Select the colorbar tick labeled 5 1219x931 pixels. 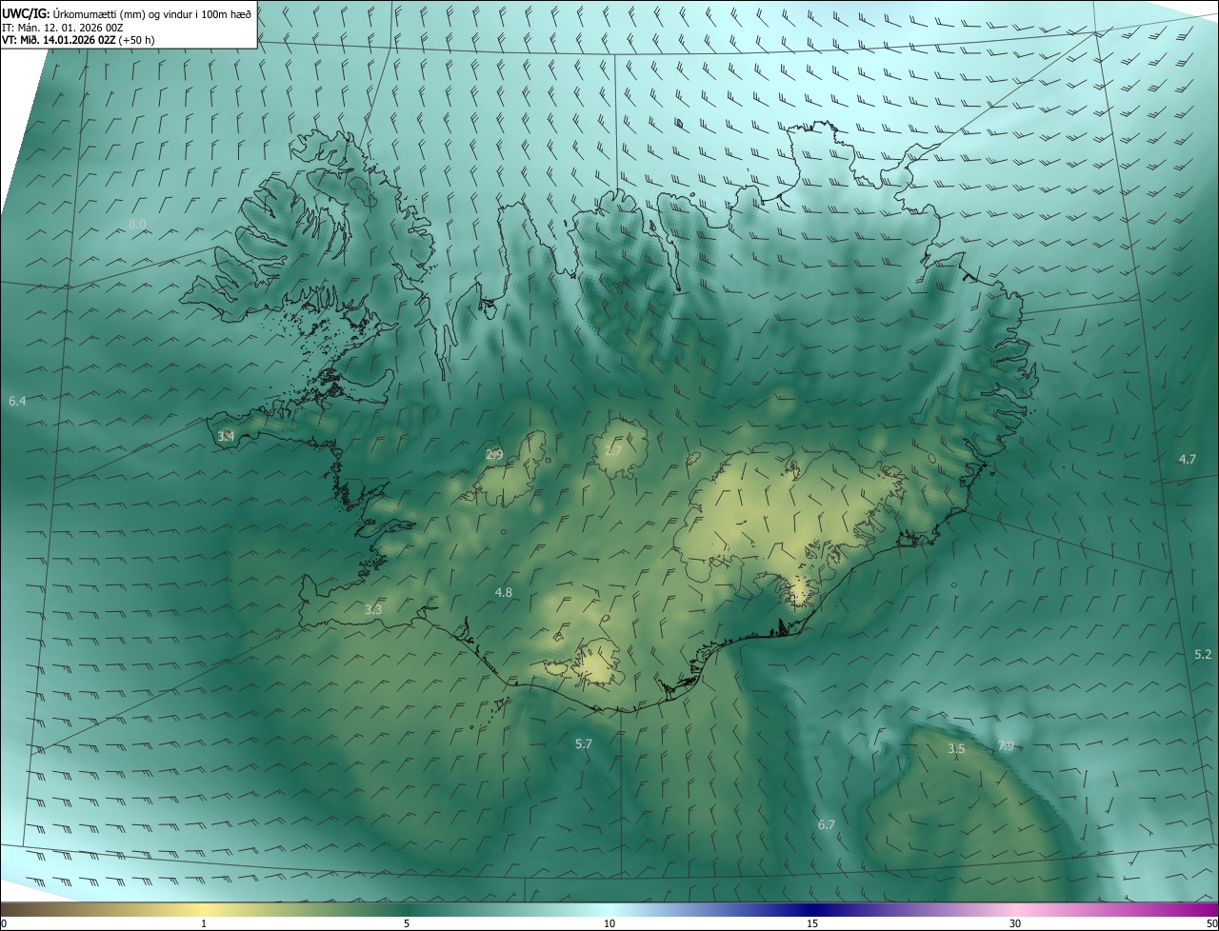click(x=407, y=923)
